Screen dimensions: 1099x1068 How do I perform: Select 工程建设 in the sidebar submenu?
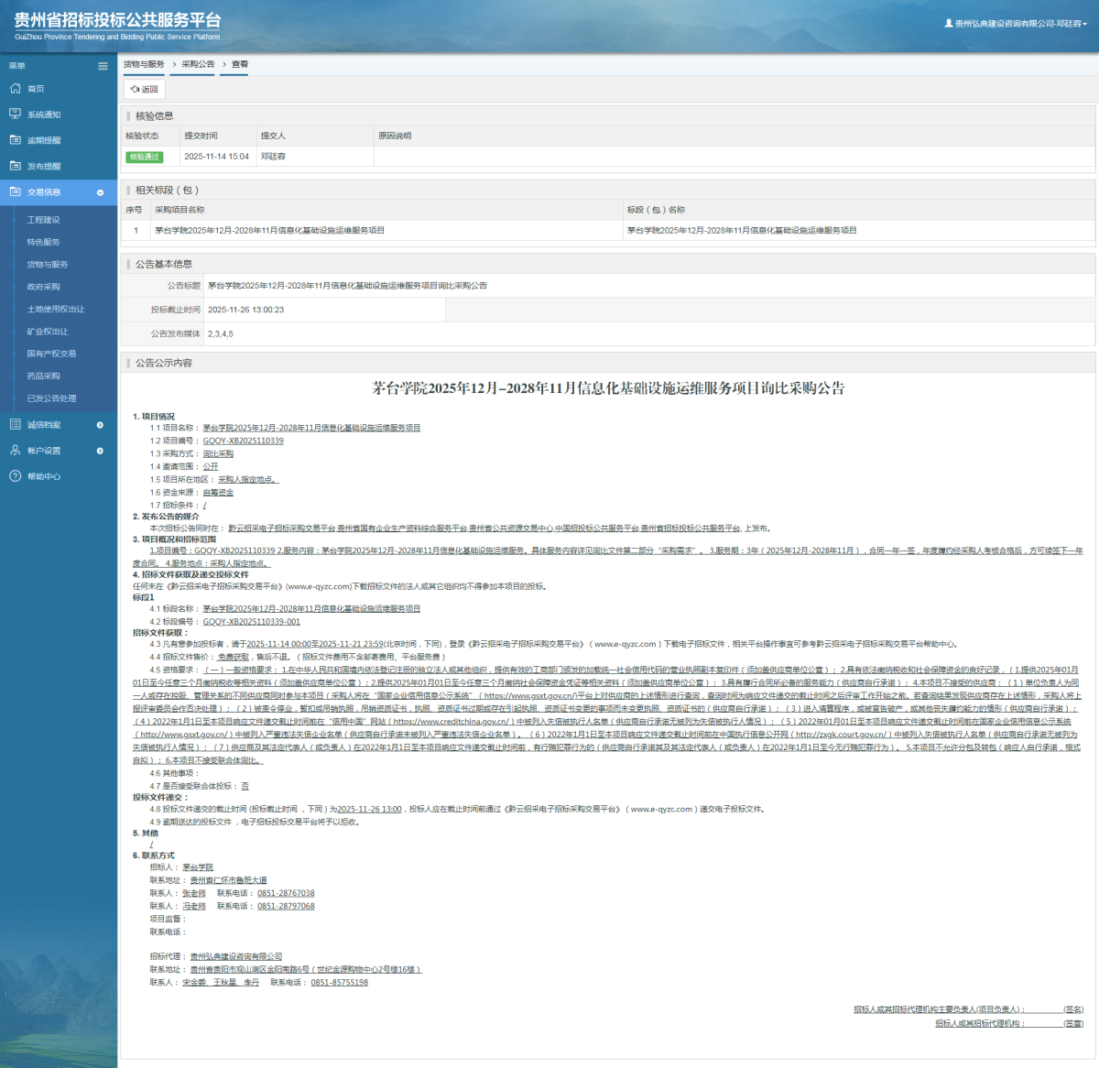point(43,220)
